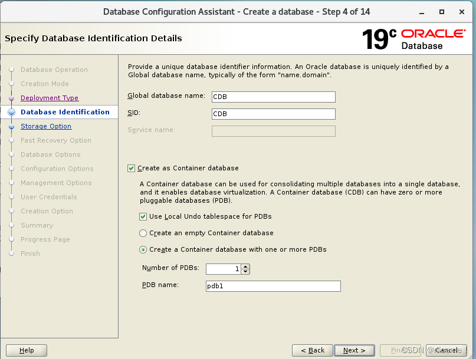Select Container database with one or more PDBs

pyautogui.click(x=143, y=250)
